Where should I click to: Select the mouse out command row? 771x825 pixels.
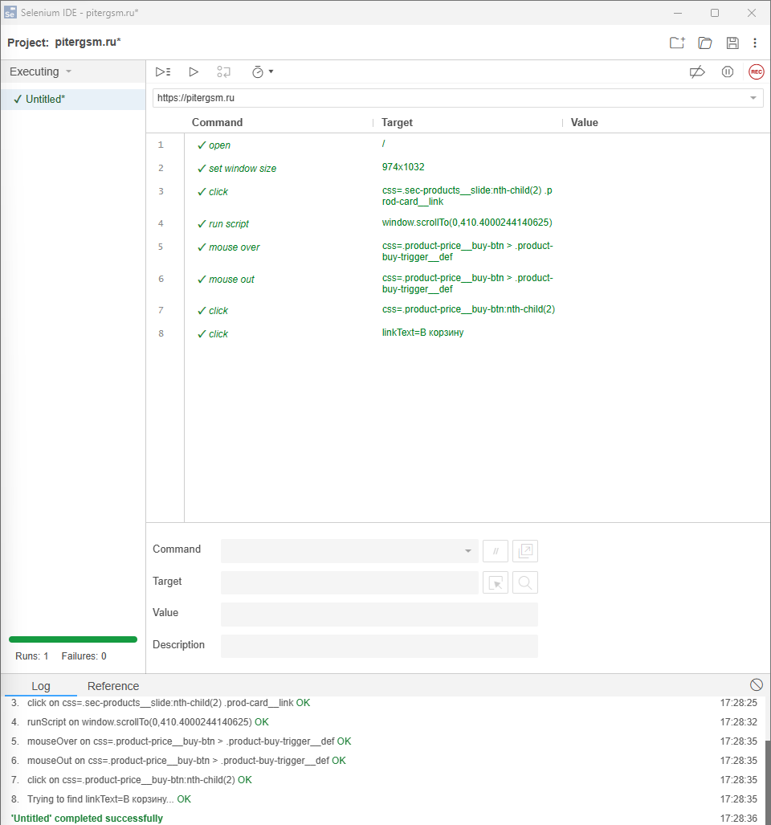[x=458, y=283]
